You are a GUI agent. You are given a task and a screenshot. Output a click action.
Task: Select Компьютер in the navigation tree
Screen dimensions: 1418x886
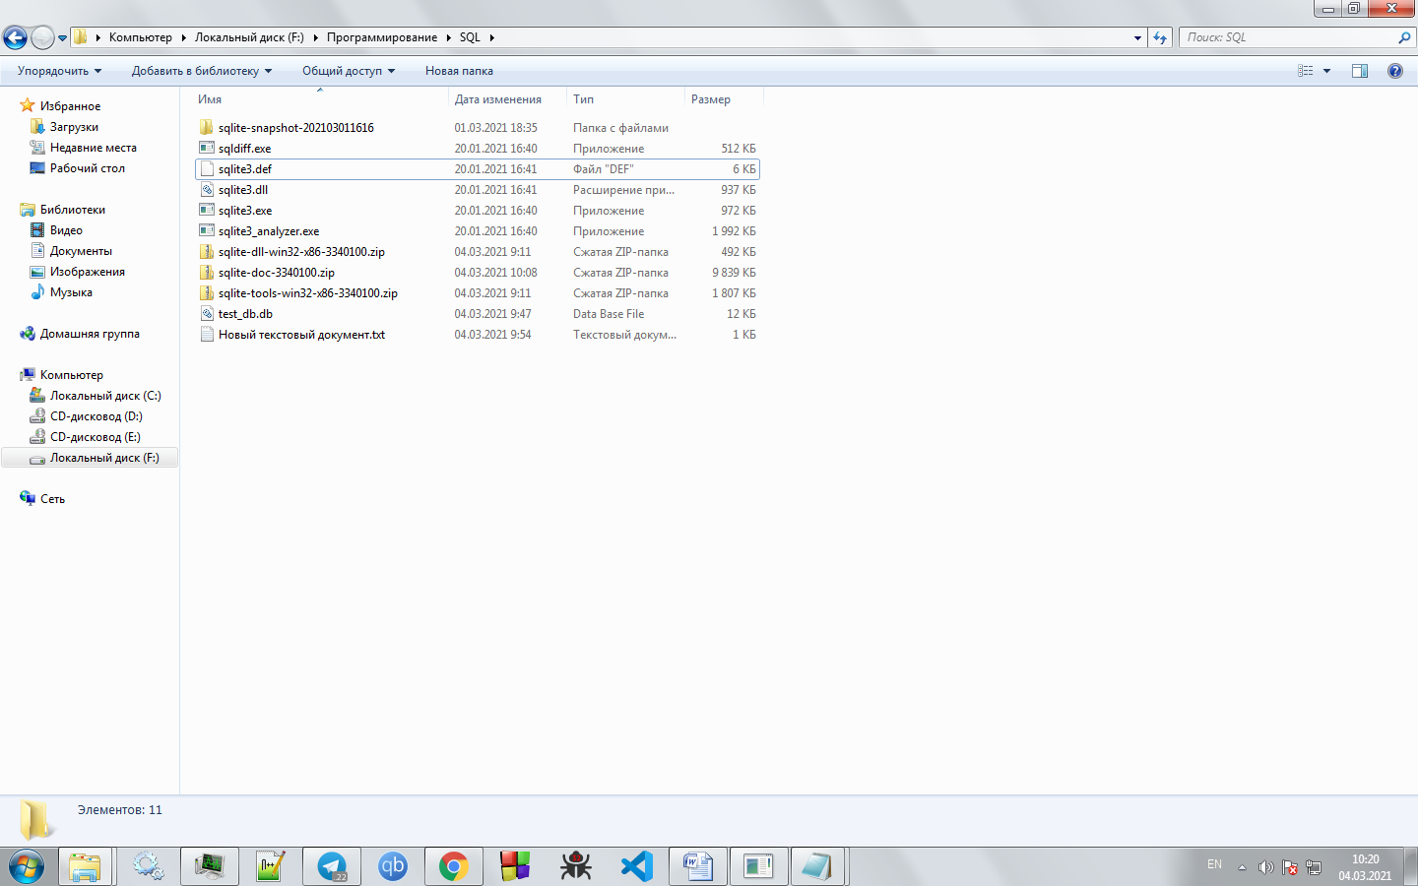click(x=71, y=375)
